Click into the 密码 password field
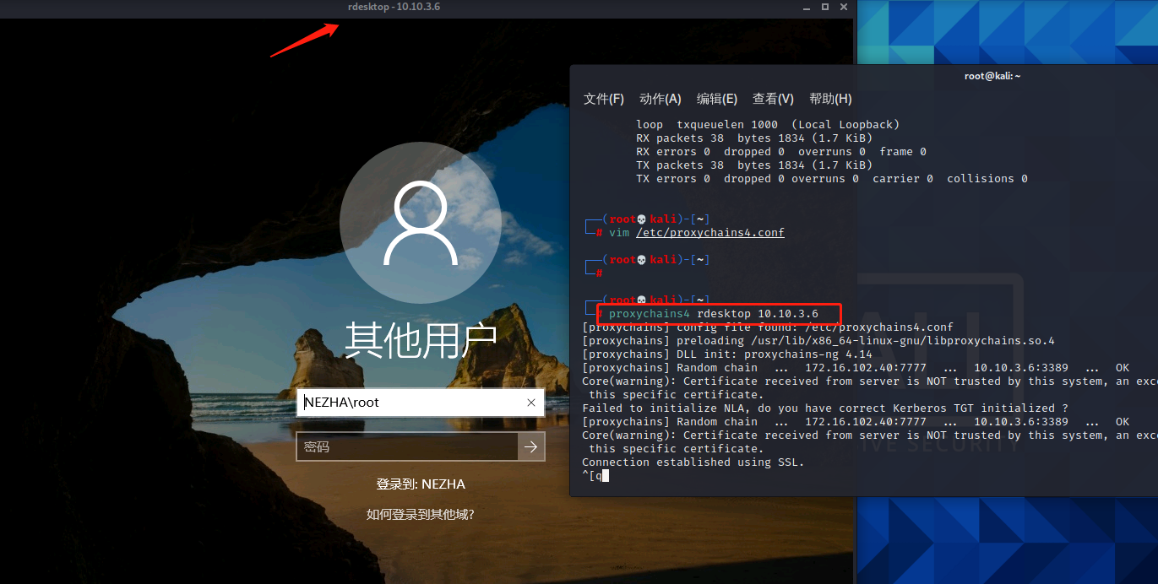 point(407,447)
